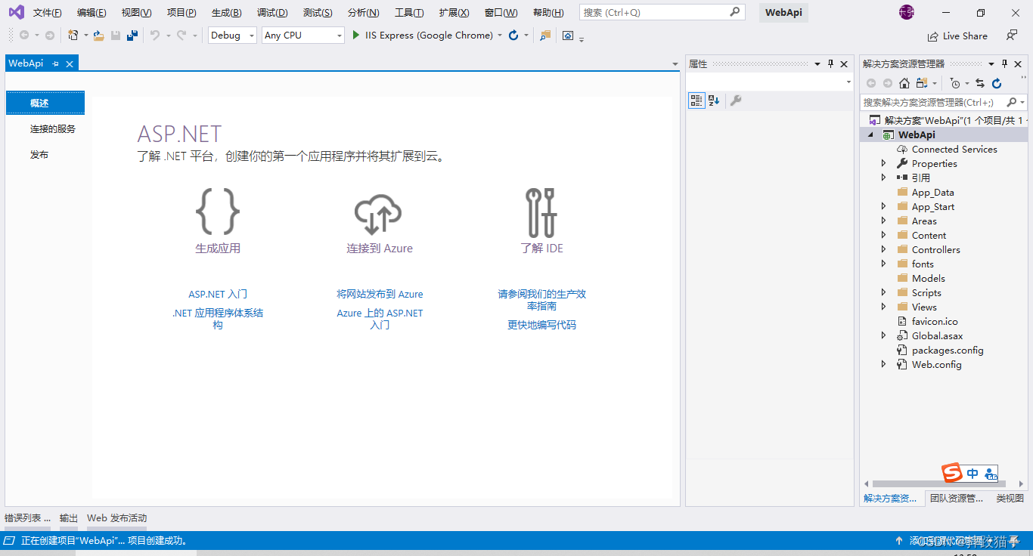Click the undo toolbar icon
The height and width of the screenshot is (556, 1033).
click(x=155, y=36)
